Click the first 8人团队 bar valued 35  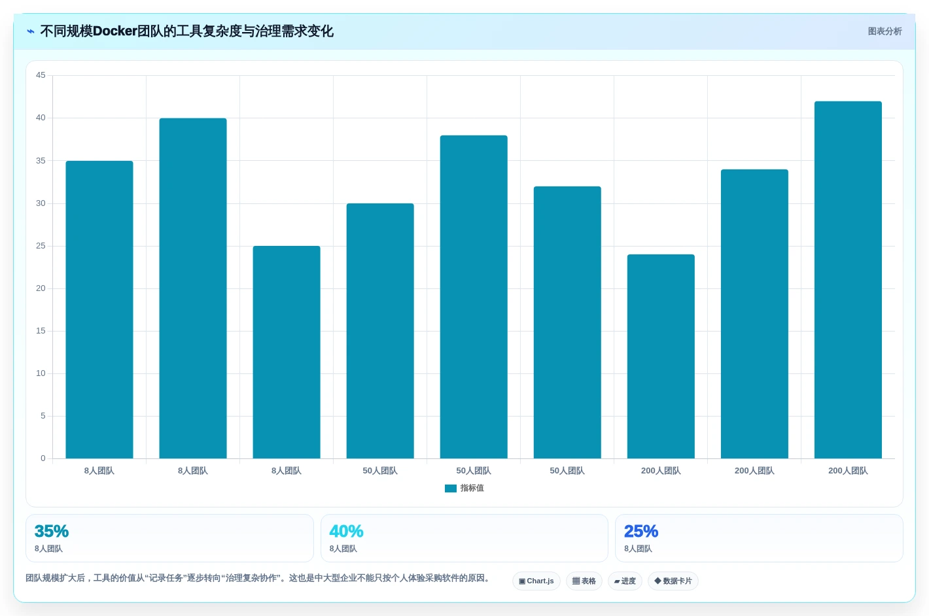99,310
